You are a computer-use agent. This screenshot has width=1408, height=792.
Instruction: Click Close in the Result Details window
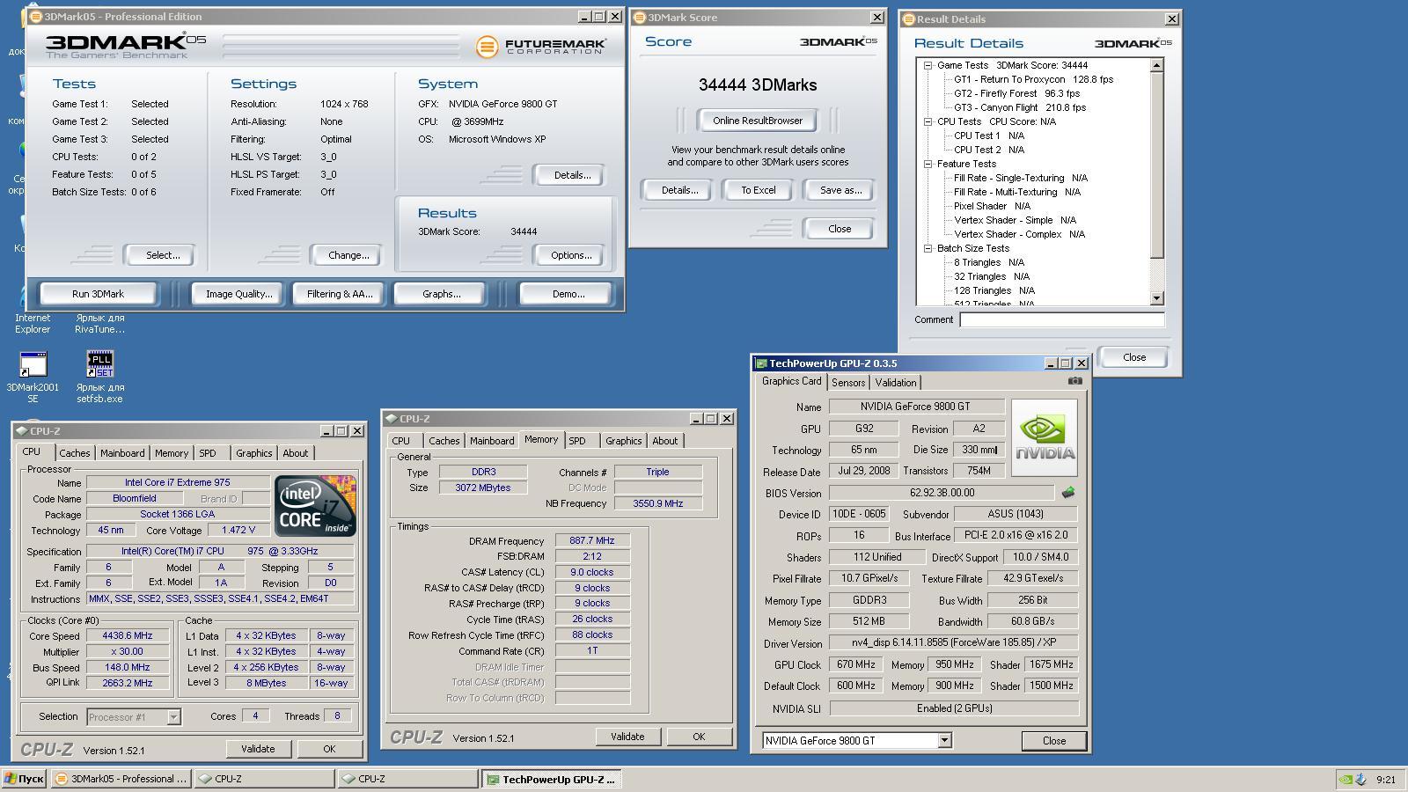tap(1134, 357)
